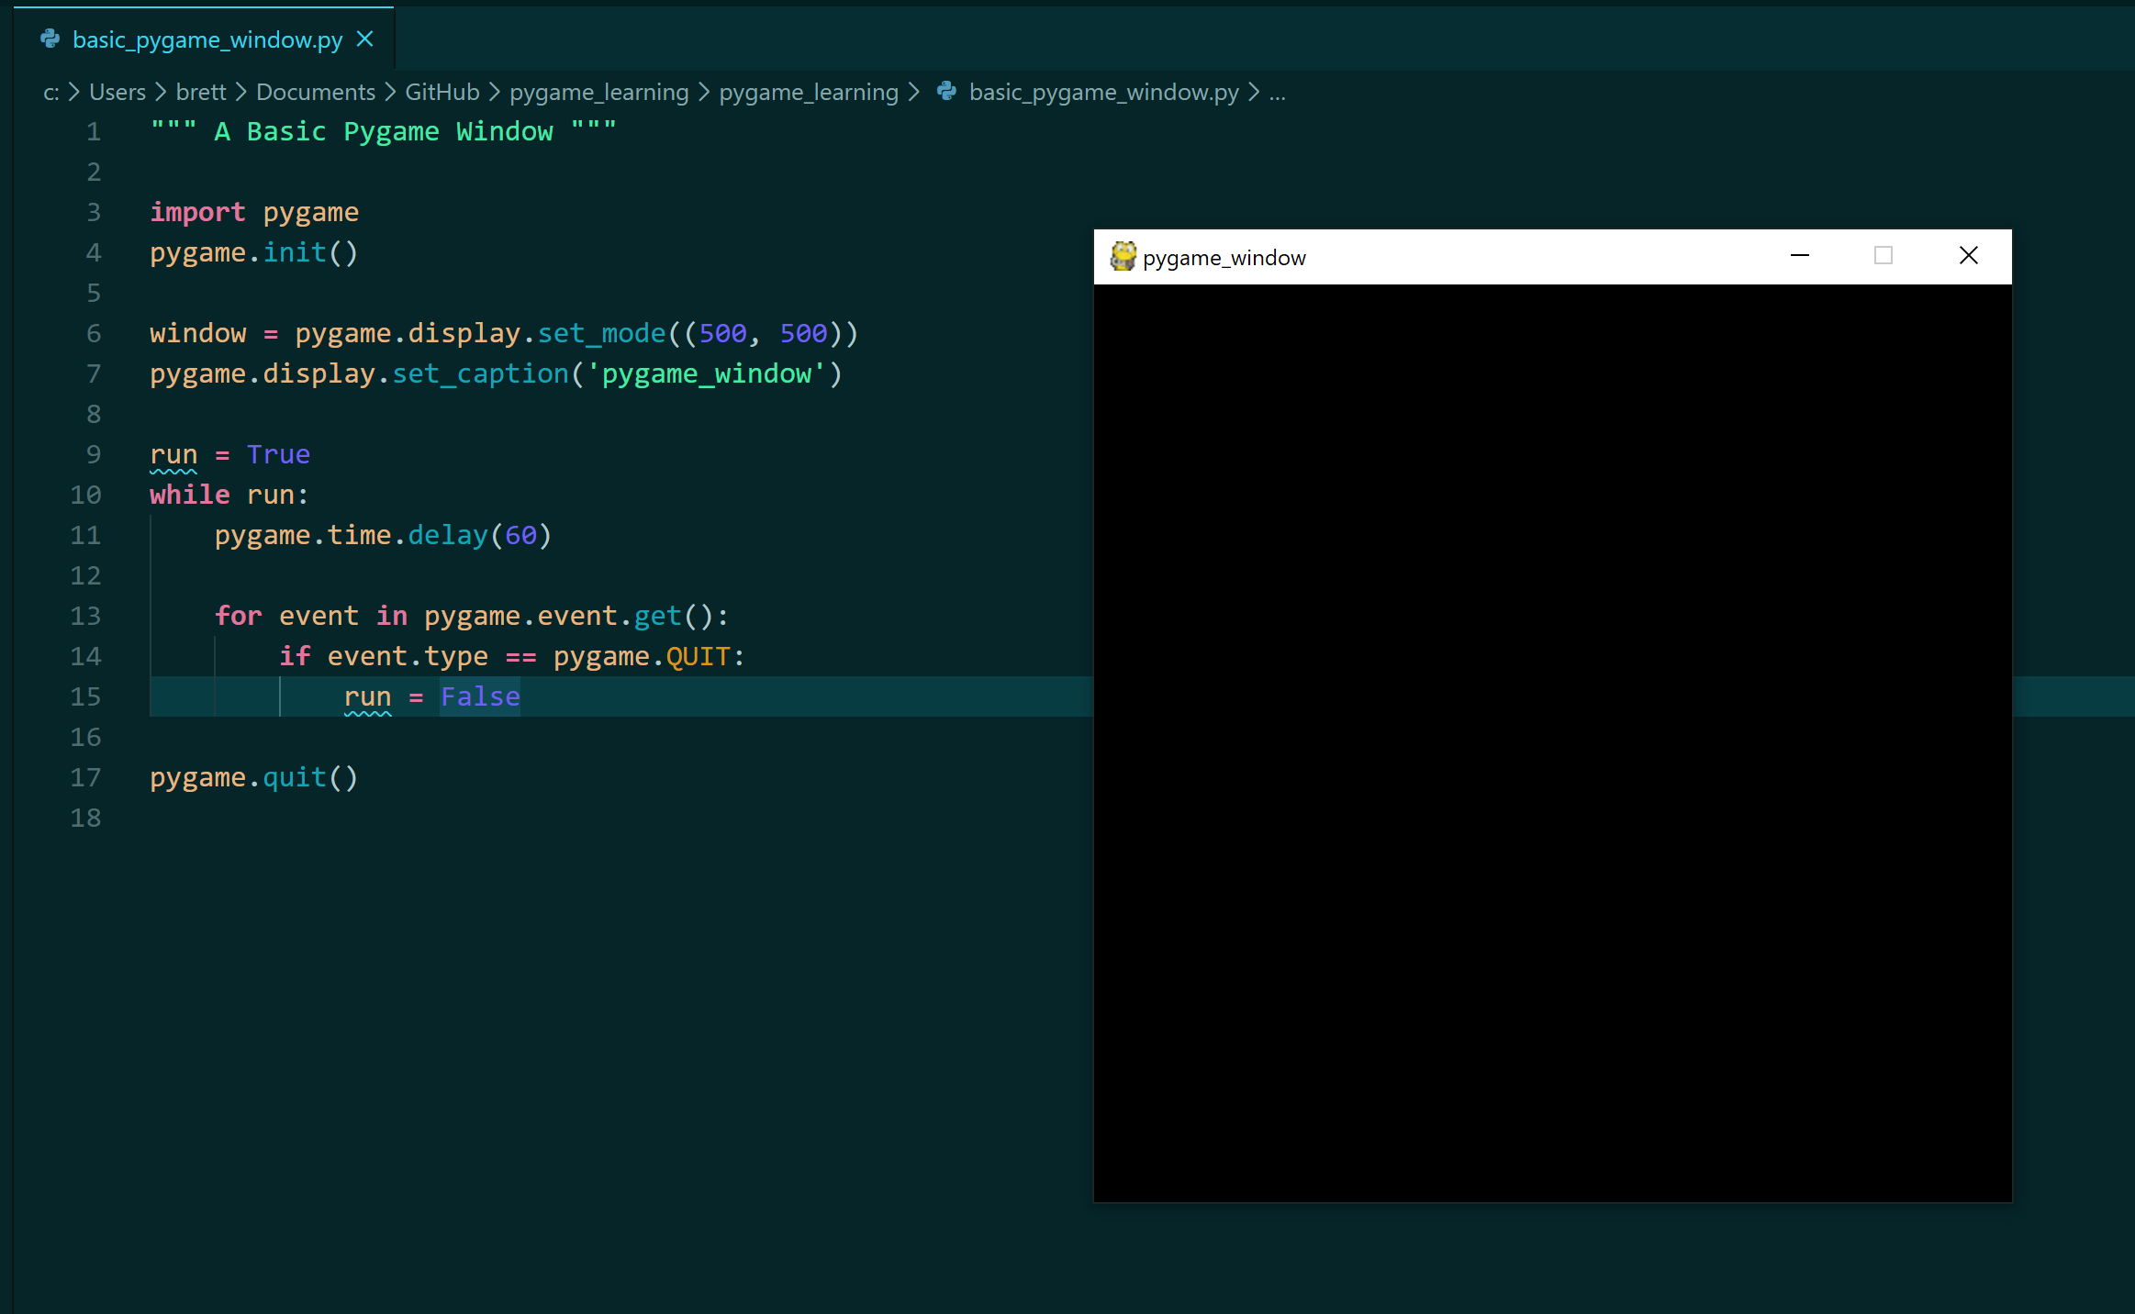Open the Users breadcrumb segment
The height and width of the screenshot is (1314, 2135).
click(x=117, y=92)
